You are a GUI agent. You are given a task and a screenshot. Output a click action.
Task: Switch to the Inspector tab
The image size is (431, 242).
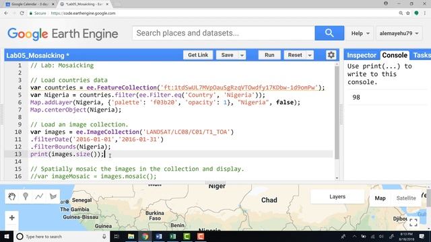(x=362, y=55)
